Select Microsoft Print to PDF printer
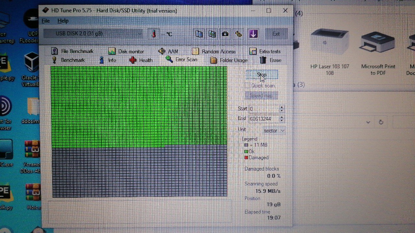This screenshot has height=233, width=415. point(378,53)
